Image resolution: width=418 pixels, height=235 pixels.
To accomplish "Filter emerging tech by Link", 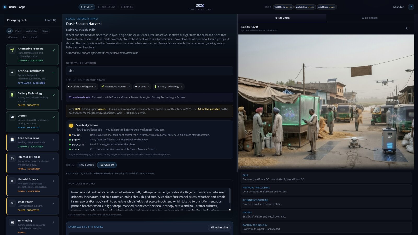I will point(24,37).
